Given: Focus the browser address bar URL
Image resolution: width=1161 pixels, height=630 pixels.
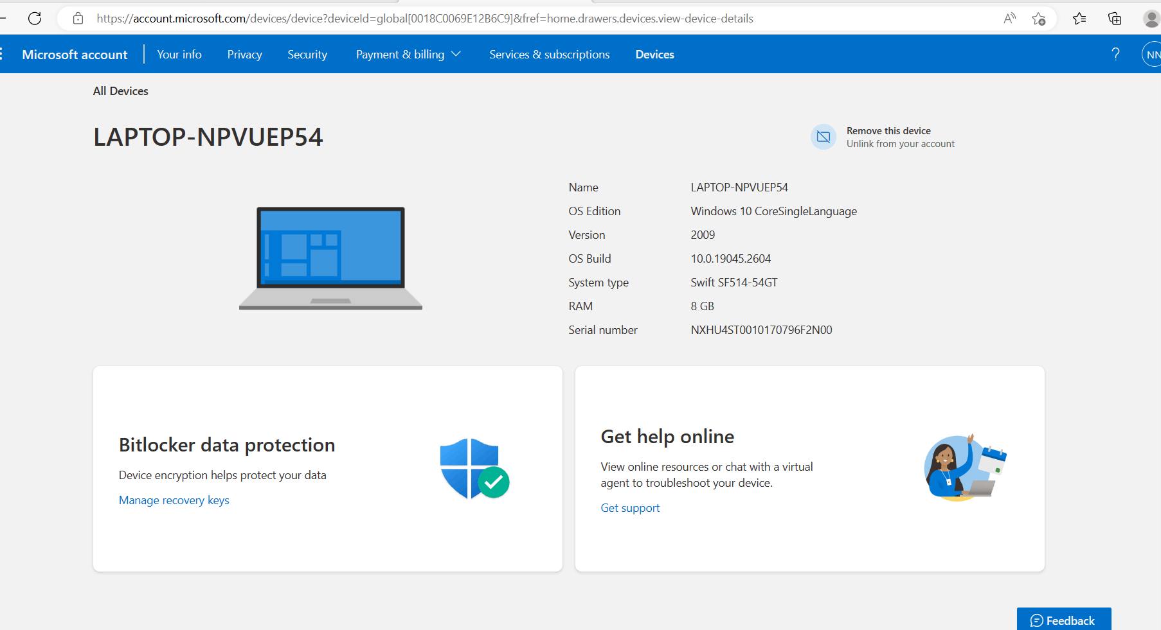Looking at the screenshot, I should click(425, 19).
